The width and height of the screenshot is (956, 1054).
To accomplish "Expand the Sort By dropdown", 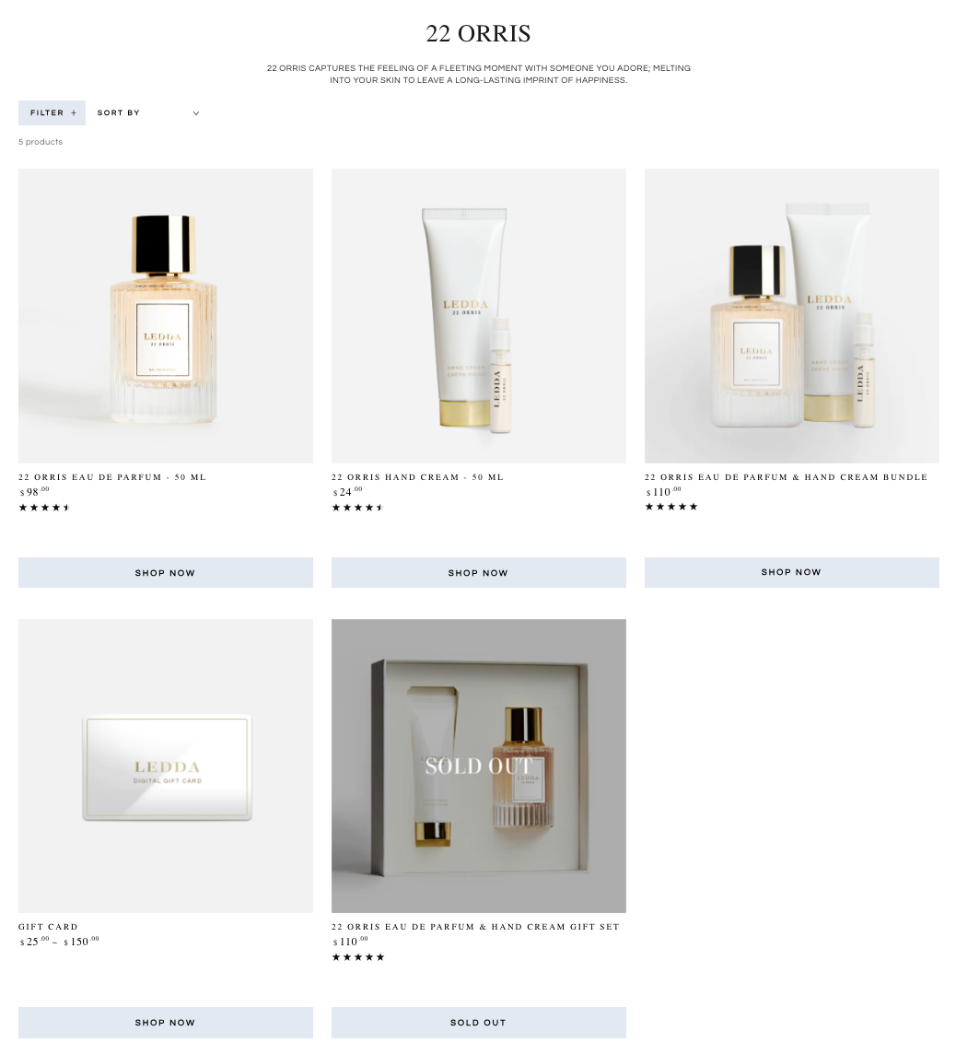I will (x=147, y=113).
